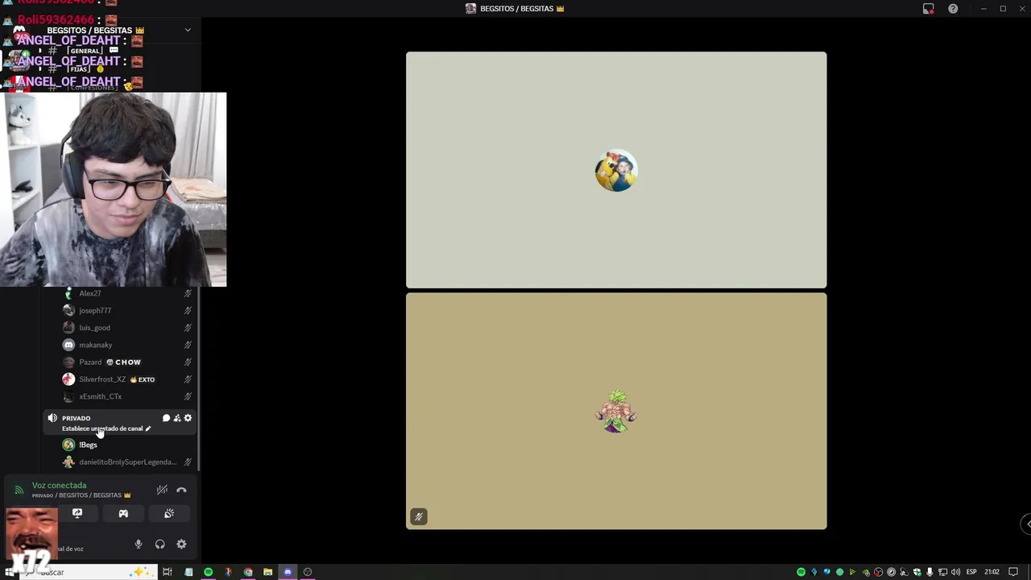
Task: Open Spotify from the taskbar
Action: pyautogui.click(x=208, y=573)
